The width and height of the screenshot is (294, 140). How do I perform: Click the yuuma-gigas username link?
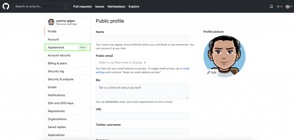(x=65, y=21)
